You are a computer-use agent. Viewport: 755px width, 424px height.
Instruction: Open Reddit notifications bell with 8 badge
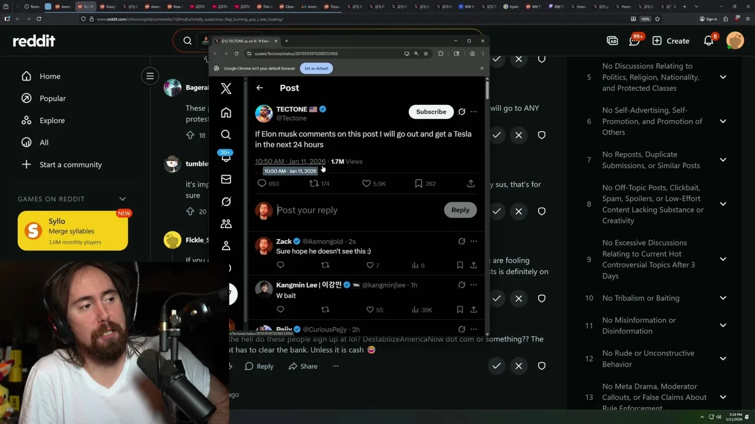pos(709,40)
